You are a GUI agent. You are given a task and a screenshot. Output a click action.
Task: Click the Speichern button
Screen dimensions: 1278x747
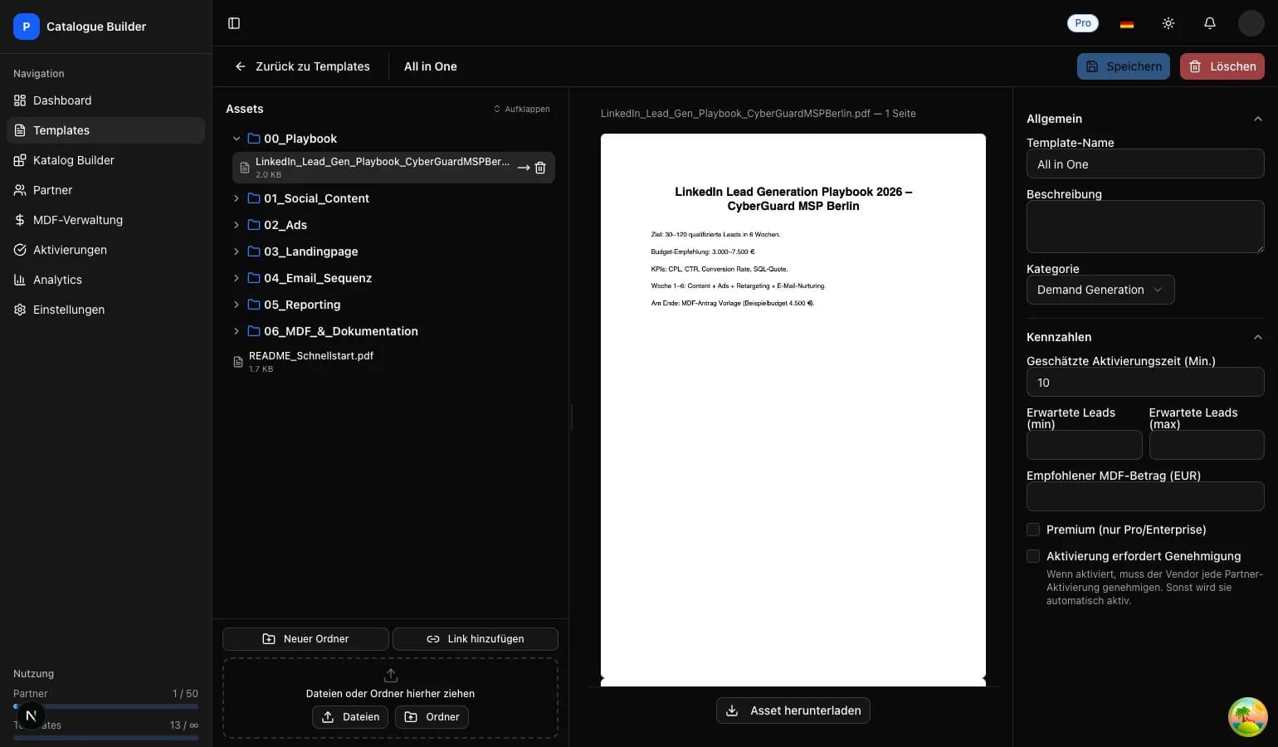pos(1123,66)
